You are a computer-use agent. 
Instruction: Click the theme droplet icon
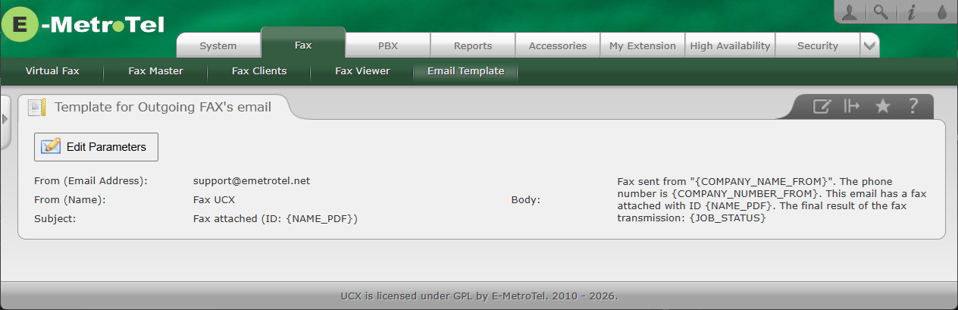coord(941,11)
